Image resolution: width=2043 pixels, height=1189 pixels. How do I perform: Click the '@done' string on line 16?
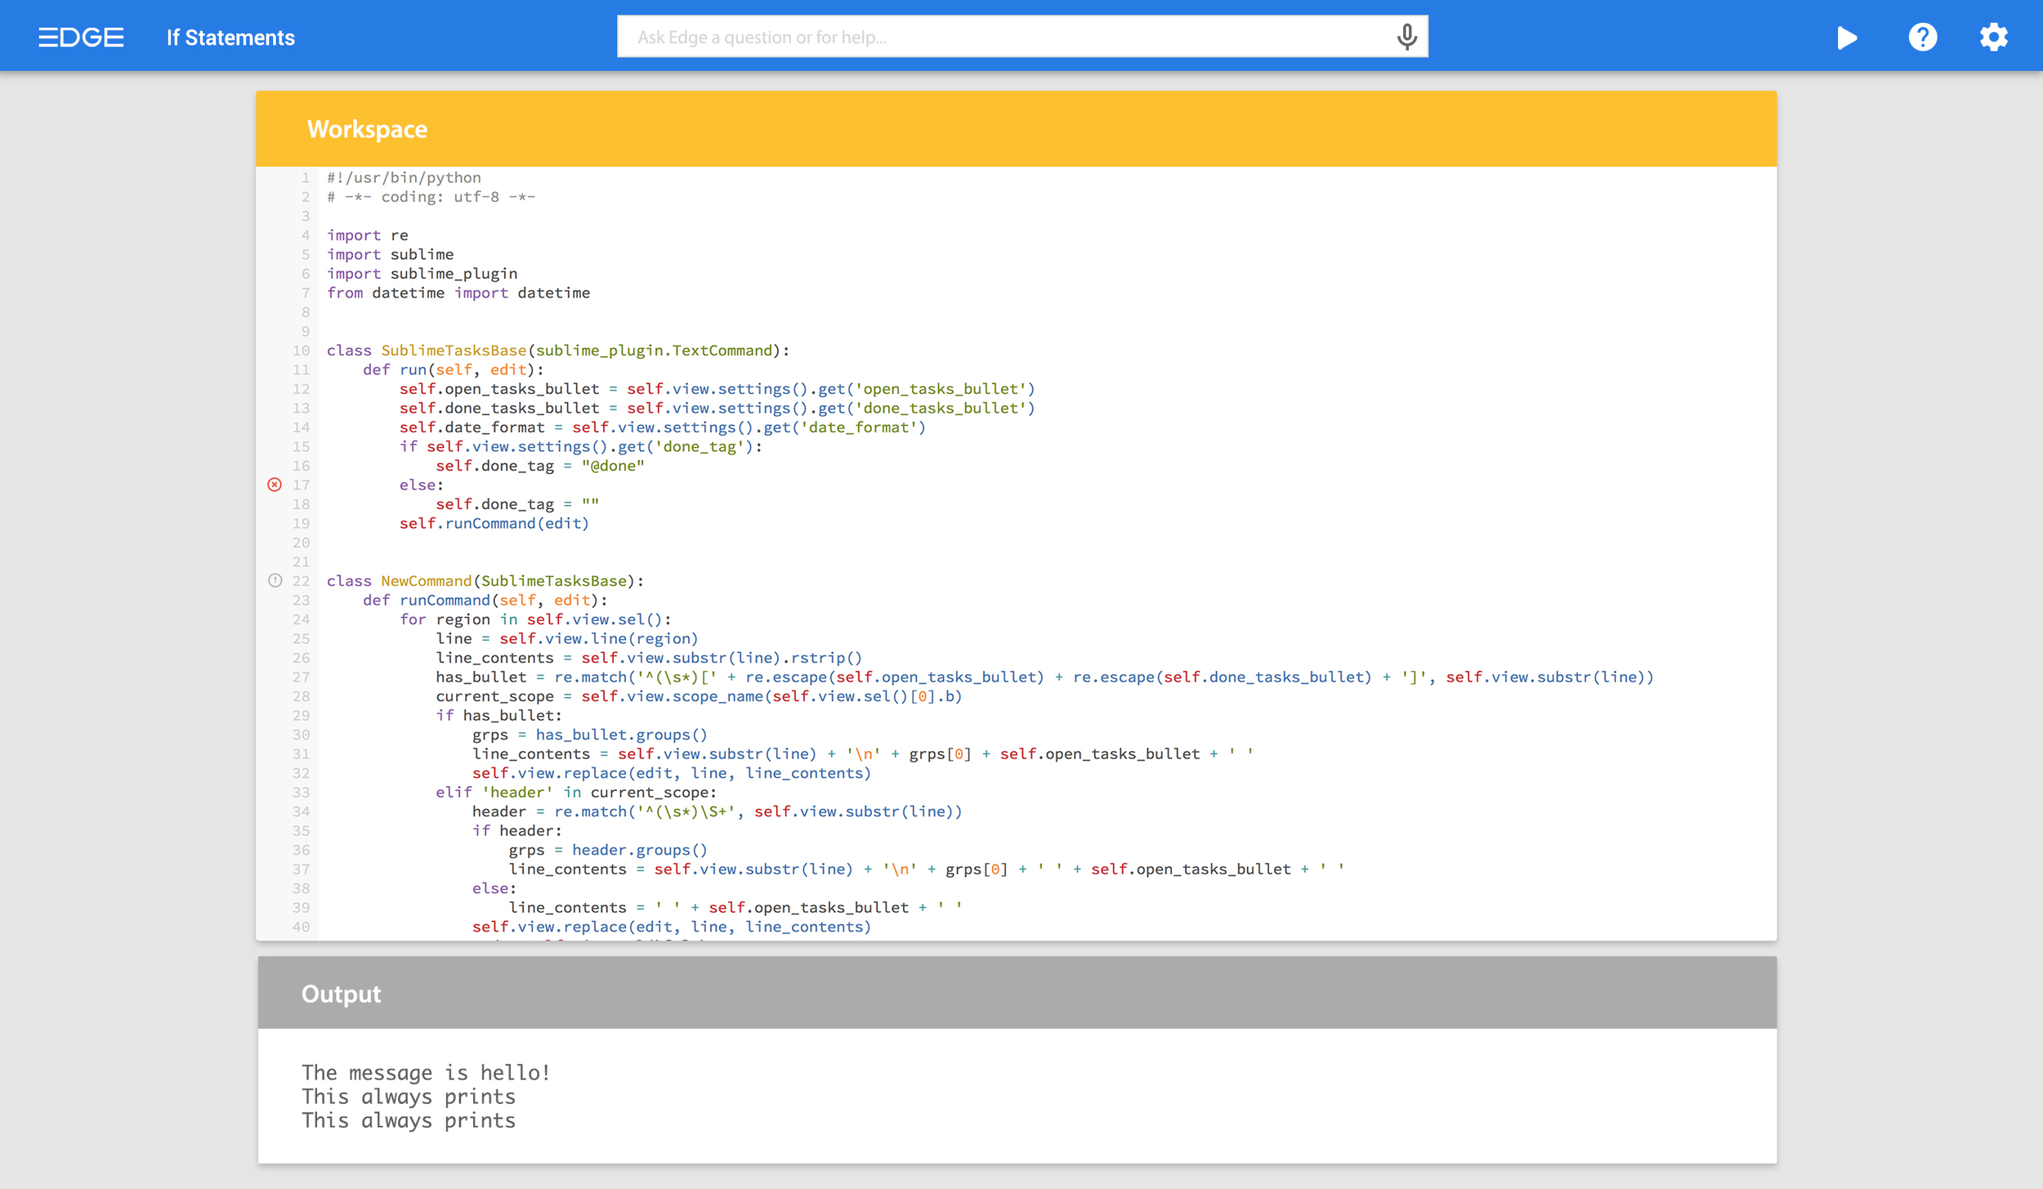(x=613, y=466)
